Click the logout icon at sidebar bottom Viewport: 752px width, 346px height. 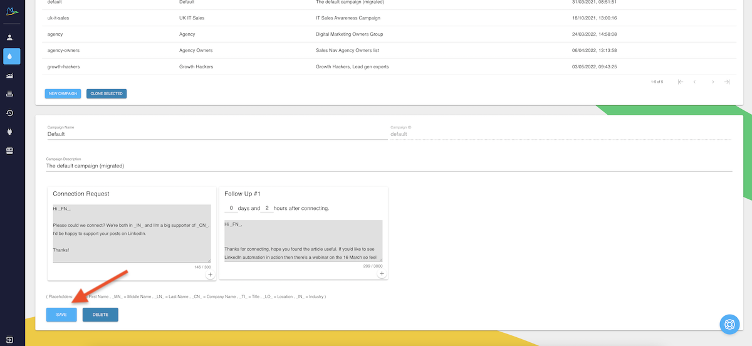pos(10,340)
